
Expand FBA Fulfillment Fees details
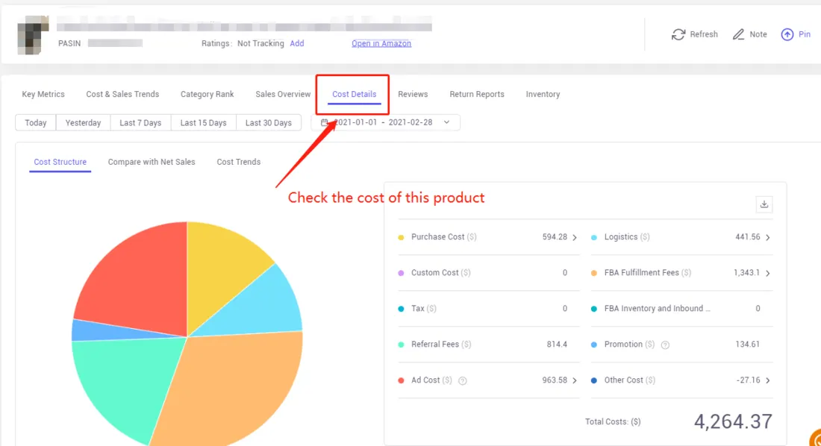[x=767, y=272]
